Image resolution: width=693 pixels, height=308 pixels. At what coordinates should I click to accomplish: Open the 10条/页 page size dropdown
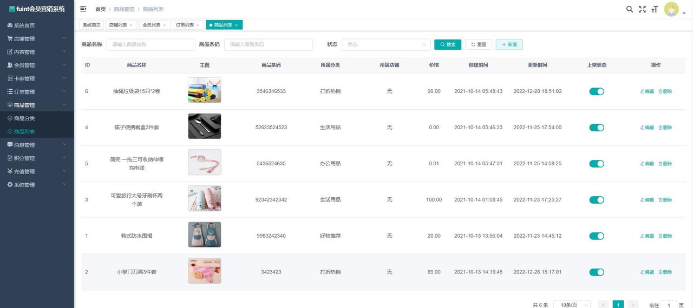point(572,305)
